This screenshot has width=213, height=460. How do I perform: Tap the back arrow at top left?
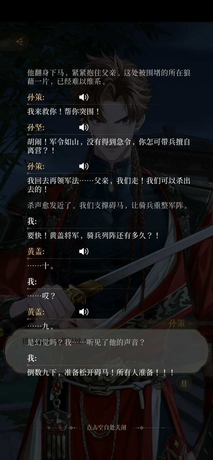pos(20,41)
